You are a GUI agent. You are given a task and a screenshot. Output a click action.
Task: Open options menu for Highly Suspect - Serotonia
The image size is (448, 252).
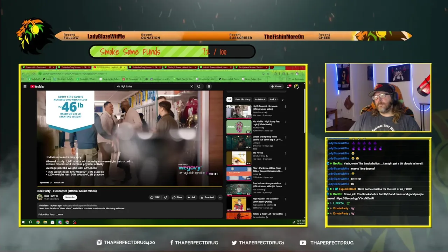click(285, 107)
